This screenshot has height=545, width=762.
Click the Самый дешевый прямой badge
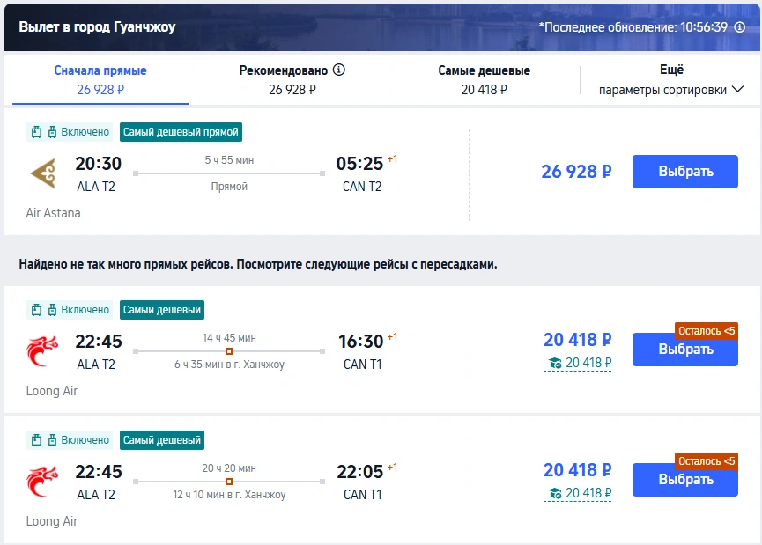181,132
